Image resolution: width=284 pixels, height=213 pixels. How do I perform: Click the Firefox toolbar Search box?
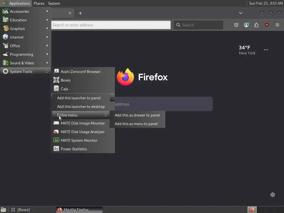(198, 25)
